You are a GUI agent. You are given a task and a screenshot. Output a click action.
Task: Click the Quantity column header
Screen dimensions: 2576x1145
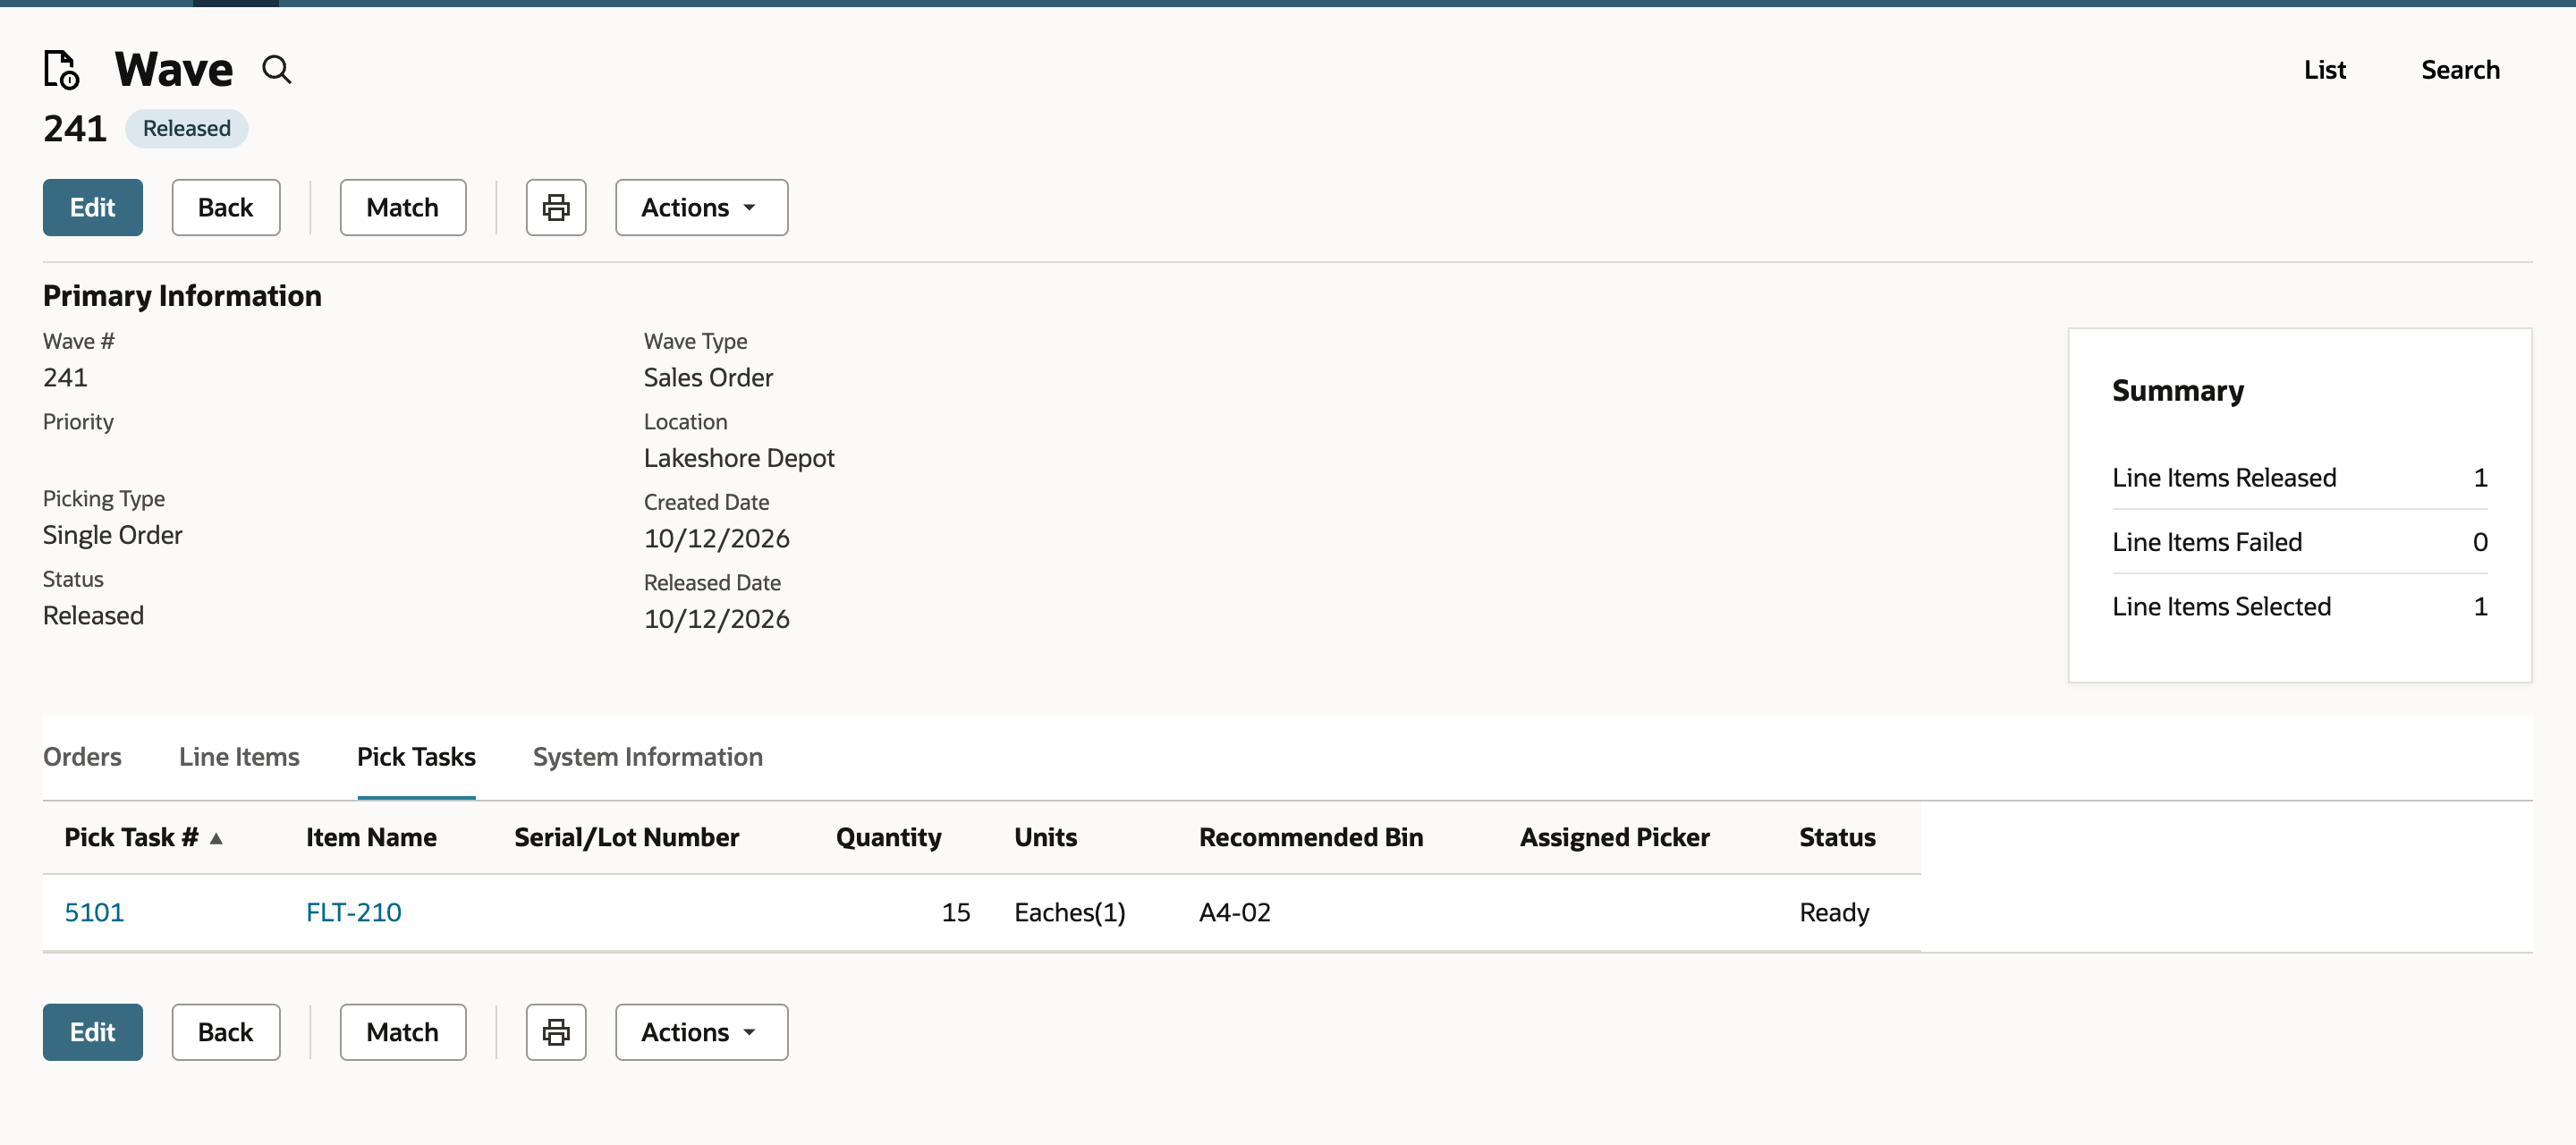point(888,838)
